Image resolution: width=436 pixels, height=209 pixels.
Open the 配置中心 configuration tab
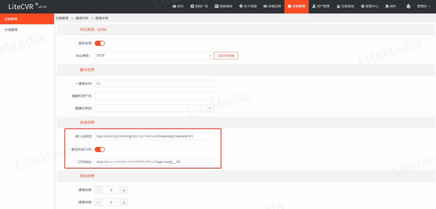[x=370, y=6]
